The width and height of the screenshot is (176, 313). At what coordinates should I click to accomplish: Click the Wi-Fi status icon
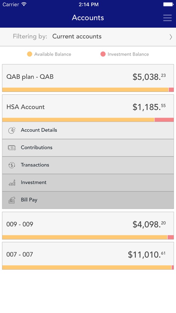coord(24,4)
